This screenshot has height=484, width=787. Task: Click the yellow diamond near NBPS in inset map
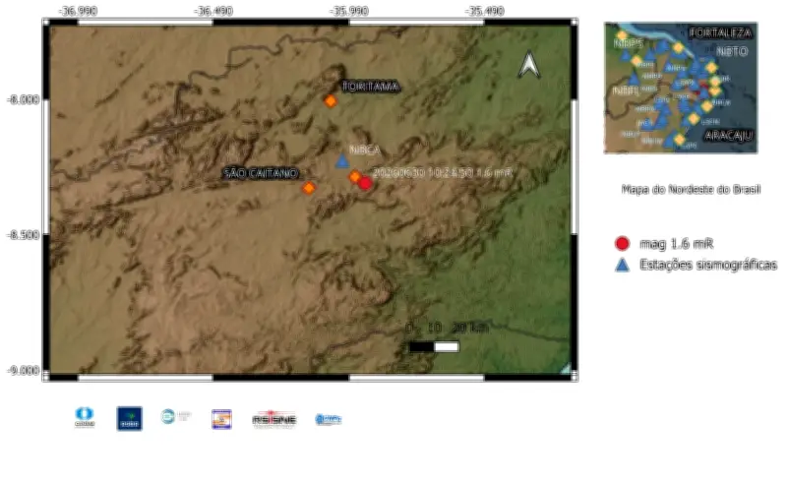(x=622, y=35)
